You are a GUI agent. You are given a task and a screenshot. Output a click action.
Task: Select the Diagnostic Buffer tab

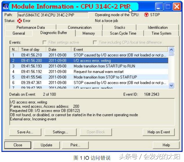[54, 33]
